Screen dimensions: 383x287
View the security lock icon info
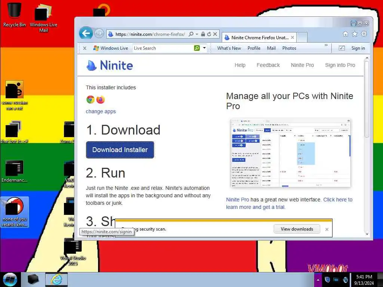pyautogui.click(x=203, y=34)
